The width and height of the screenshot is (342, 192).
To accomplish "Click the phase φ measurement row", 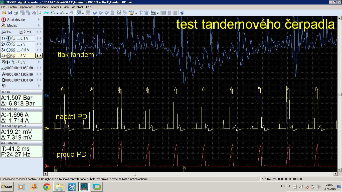I will coord(22,86).
